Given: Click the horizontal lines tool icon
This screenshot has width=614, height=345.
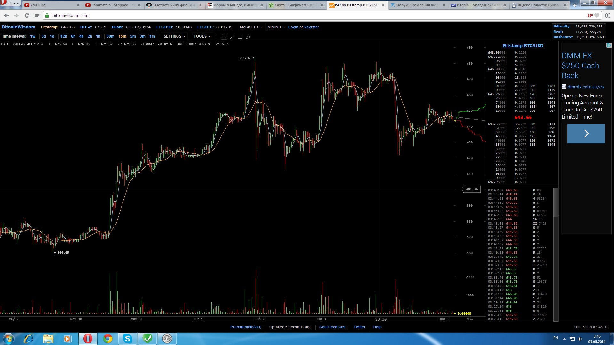Looking at the screenshot, I should coord(240,37).
